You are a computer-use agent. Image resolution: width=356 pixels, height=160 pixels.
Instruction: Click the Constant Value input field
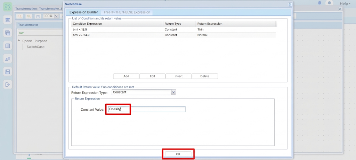[x=146, y=109]
